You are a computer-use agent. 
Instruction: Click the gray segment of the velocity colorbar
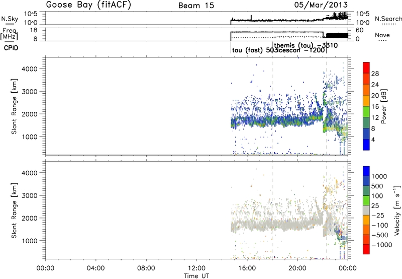(x=366, y=211)
